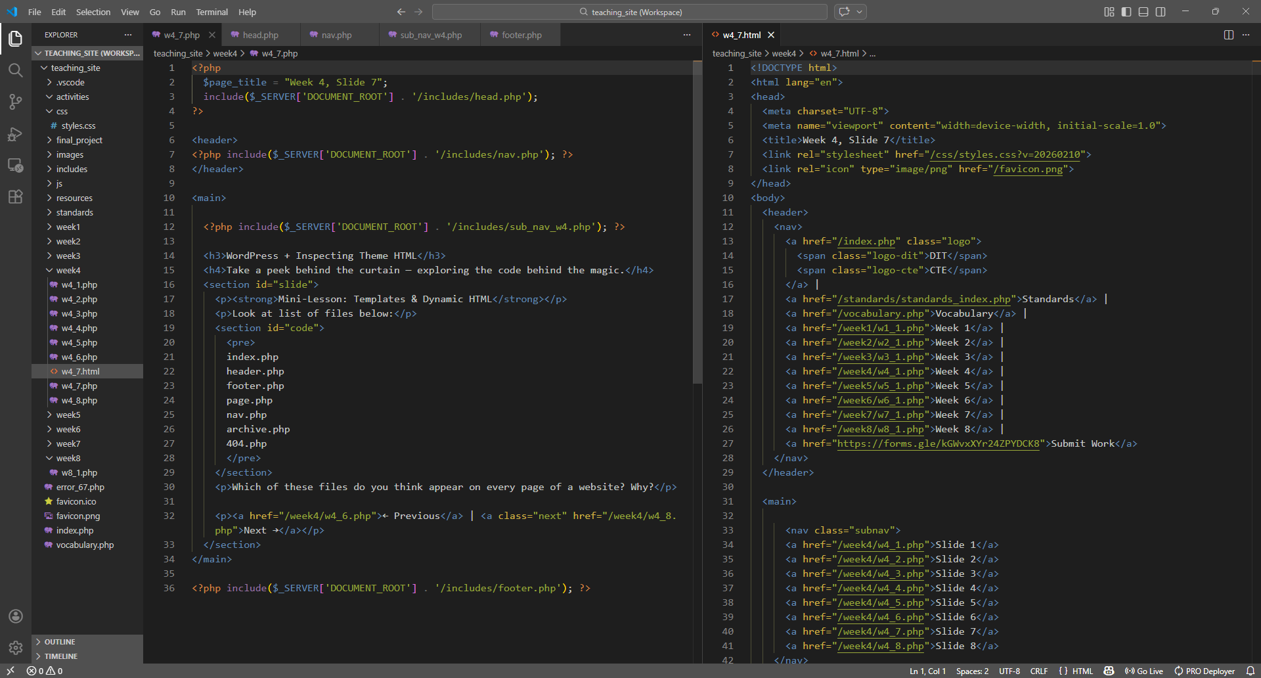Click Go Live in status bar
The width and height of the screenshot is (1261, 678).
tap(1143, 671)
